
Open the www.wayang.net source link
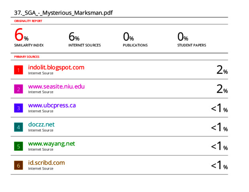pos(51,144)
